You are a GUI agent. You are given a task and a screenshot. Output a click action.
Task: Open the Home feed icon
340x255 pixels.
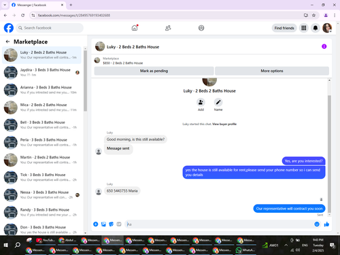[135, 28]
